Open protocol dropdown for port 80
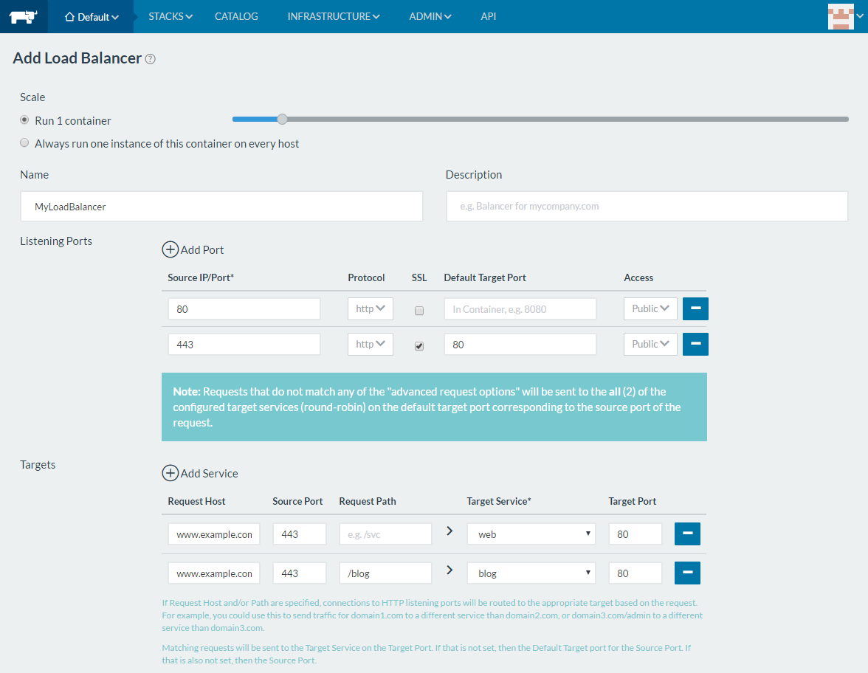Image resolution: width=868 pixels, height=673 pixels. pyautogui.click(x=371, y=308)
